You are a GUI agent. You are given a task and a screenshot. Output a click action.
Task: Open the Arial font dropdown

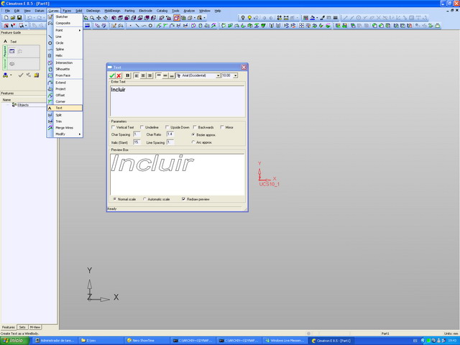tap(218, 75)
